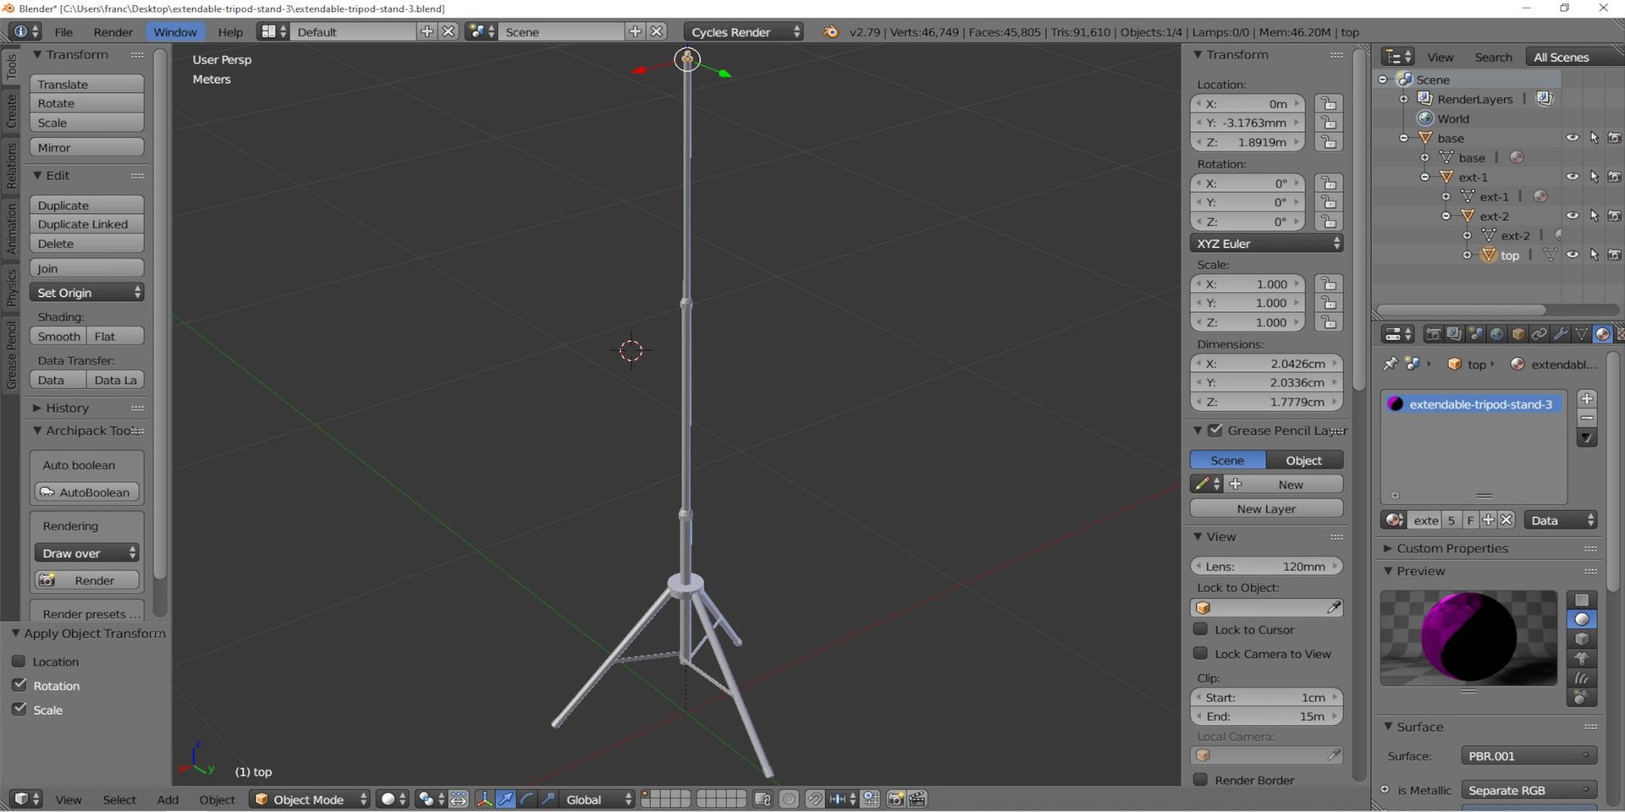Toggle the snap magnet icon
This screenshot has height=812, width=1625.
[x=814, y=799]
